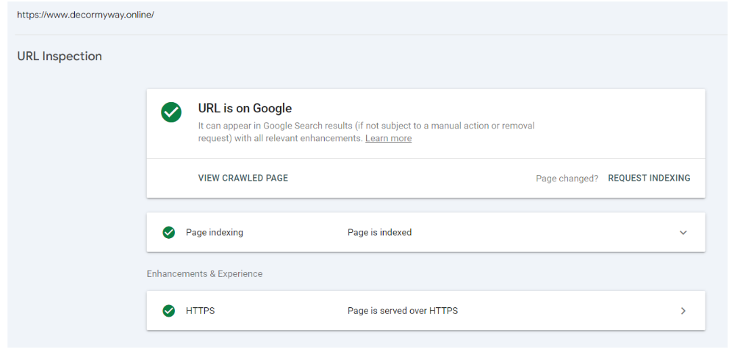Click the green check icon next to Page indexing
This screenshot has height=352, width=732.
pos(168,232)
